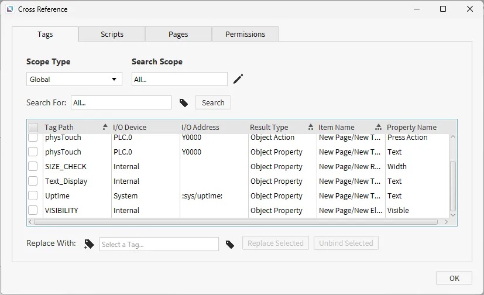The image size is (484, 295).
Task: Click the pencil icon beside Search Scope
Action: [238, 79]
